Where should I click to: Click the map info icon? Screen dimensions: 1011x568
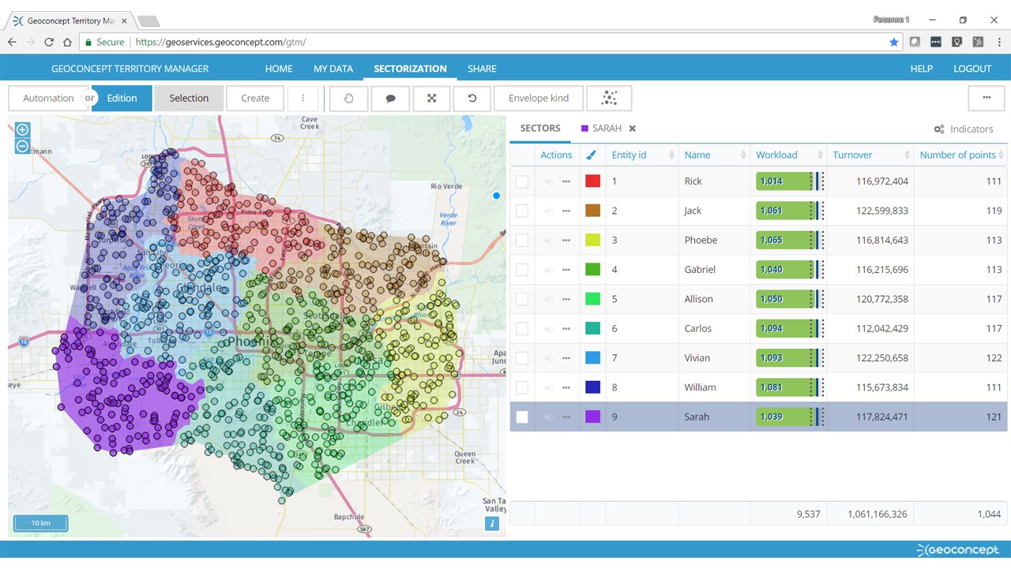[492, 523]
